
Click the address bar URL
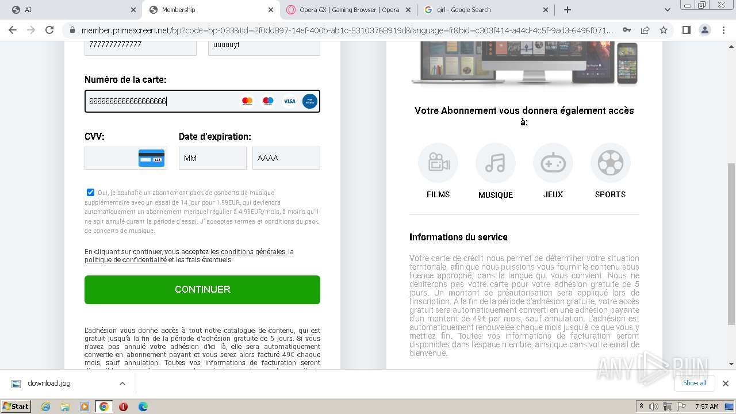click(347, 30)
